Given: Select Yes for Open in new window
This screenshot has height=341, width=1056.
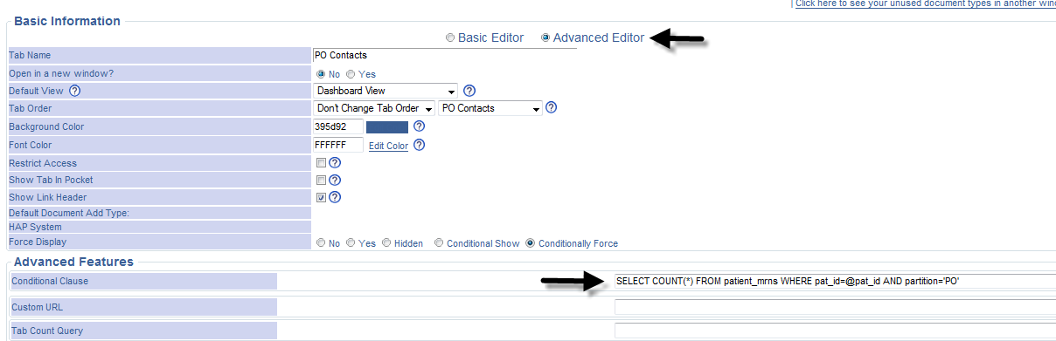Looking at the screenshot, I should (351, 74).
